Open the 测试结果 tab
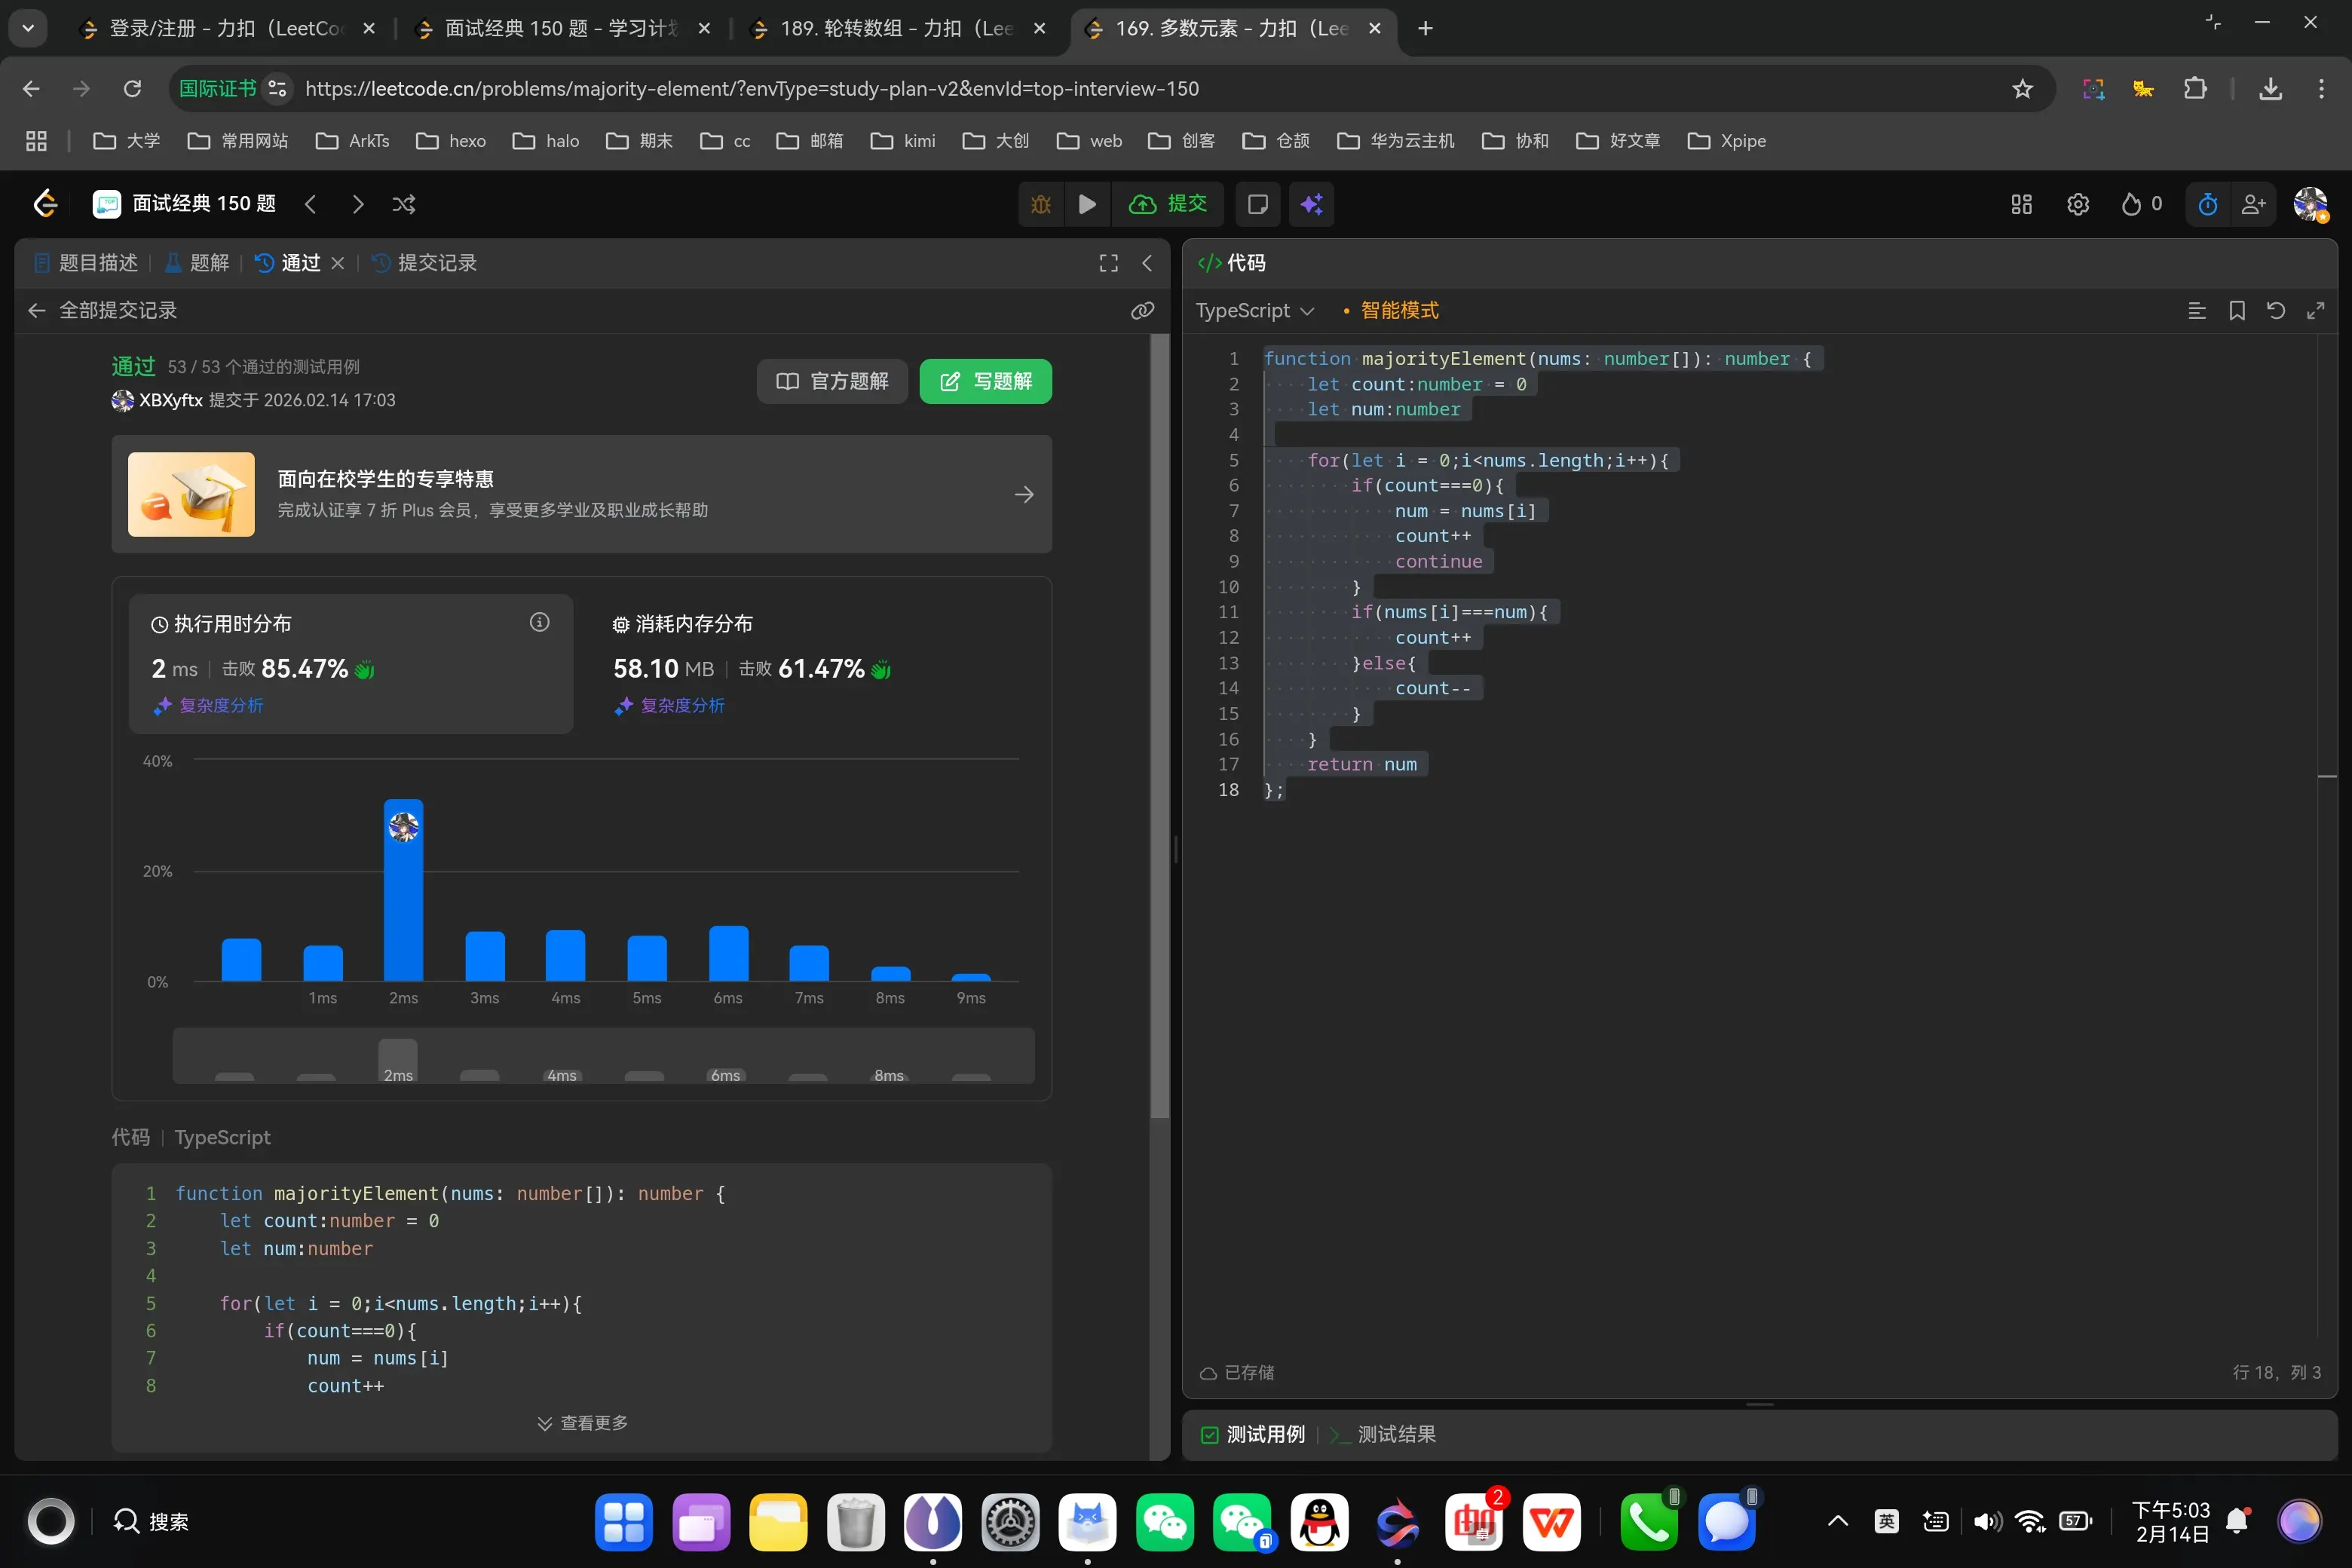2352x1568 pixels. pos(1395,1434)
